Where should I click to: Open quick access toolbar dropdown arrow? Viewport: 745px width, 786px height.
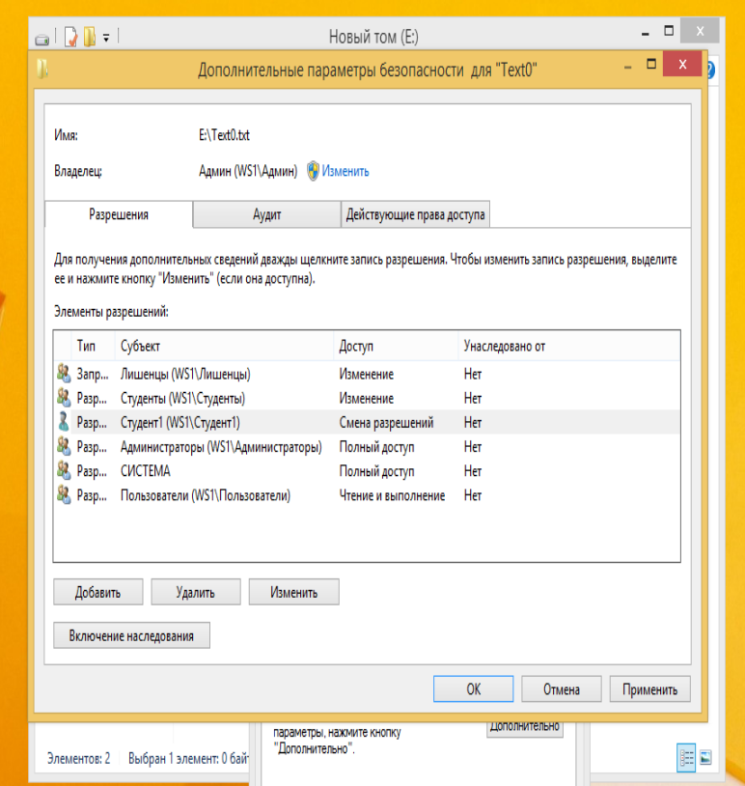point(106,38)
